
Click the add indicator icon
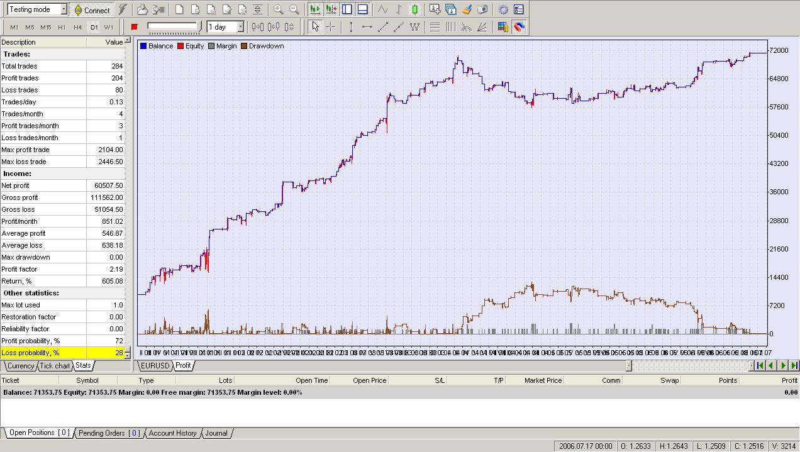point(435,9)
